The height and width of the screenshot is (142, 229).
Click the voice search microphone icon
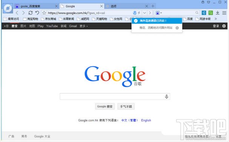(166, 97)
